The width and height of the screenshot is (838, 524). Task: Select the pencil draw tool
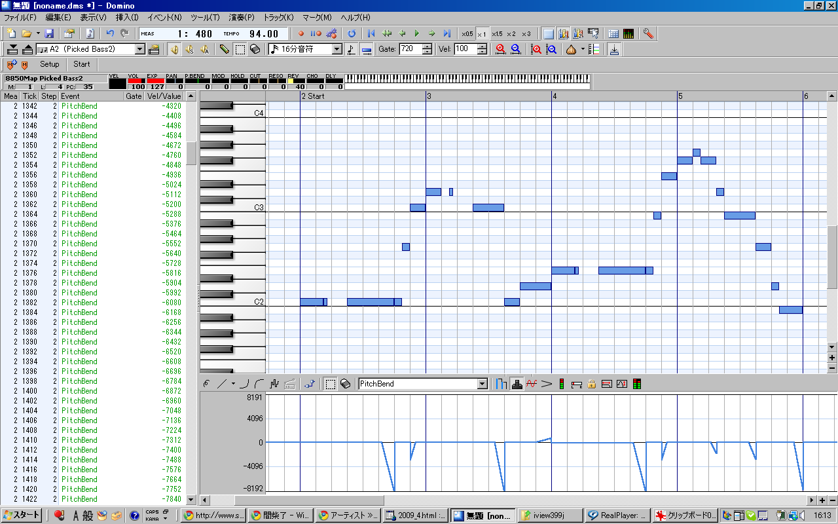coord(225,49)
